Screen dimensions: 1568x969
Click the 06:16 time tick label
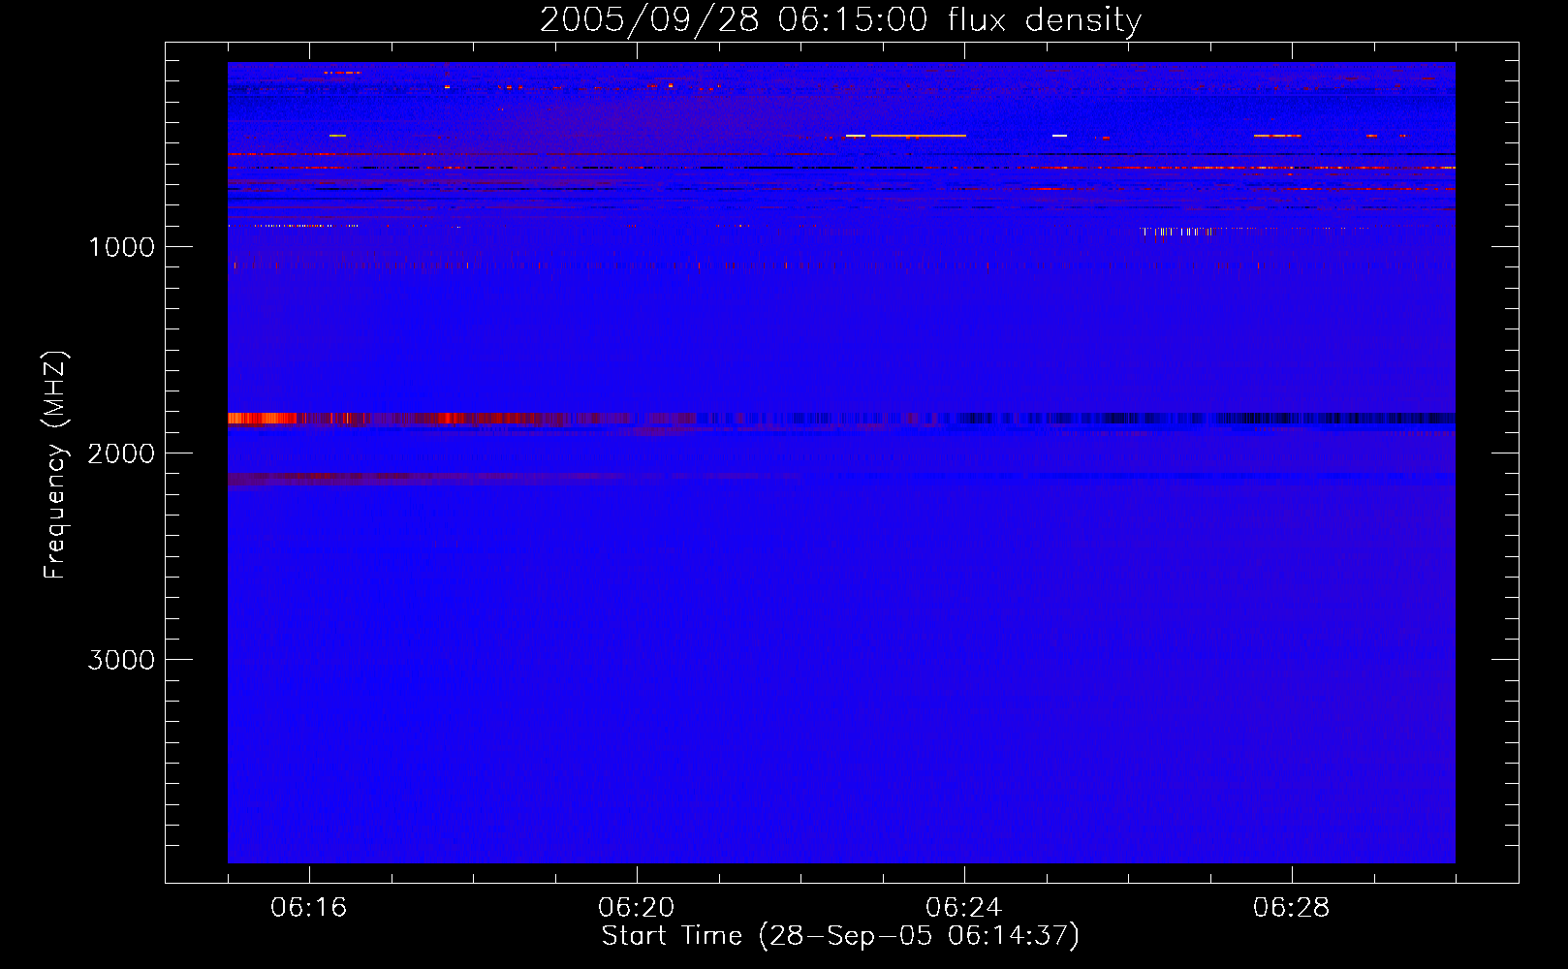(308, 908)
